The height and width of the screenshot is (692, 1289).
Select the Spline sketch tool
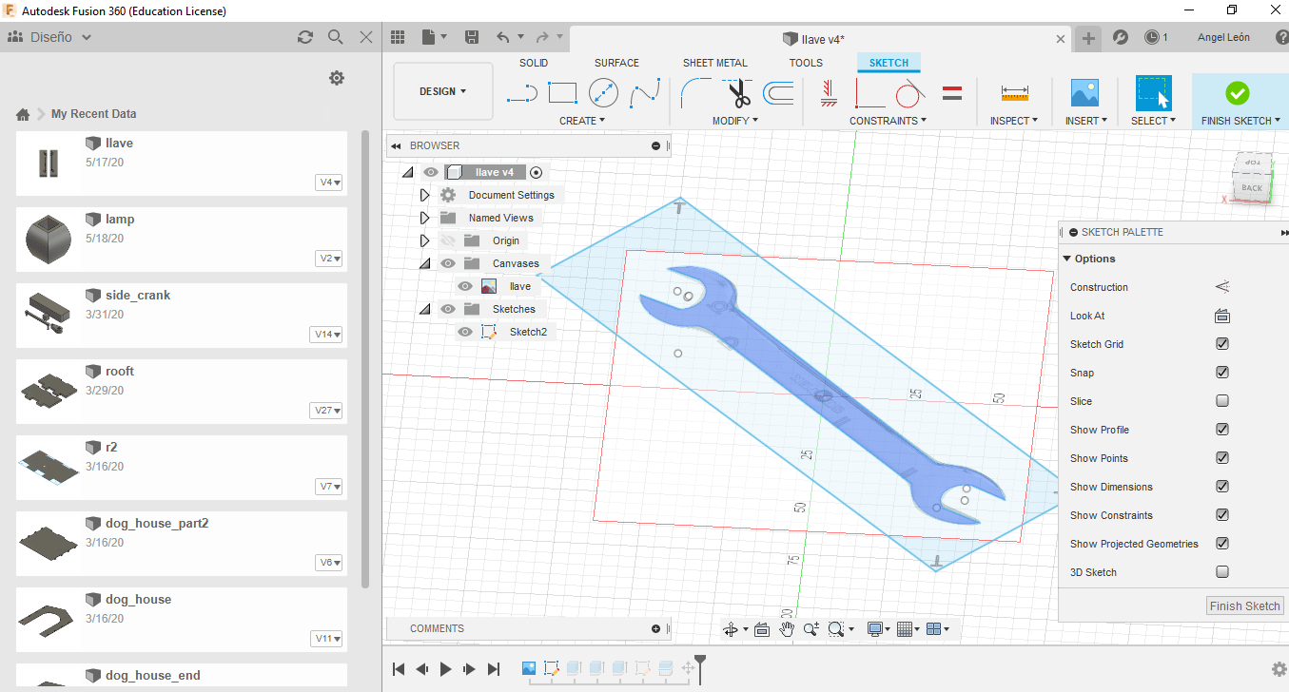645,93
